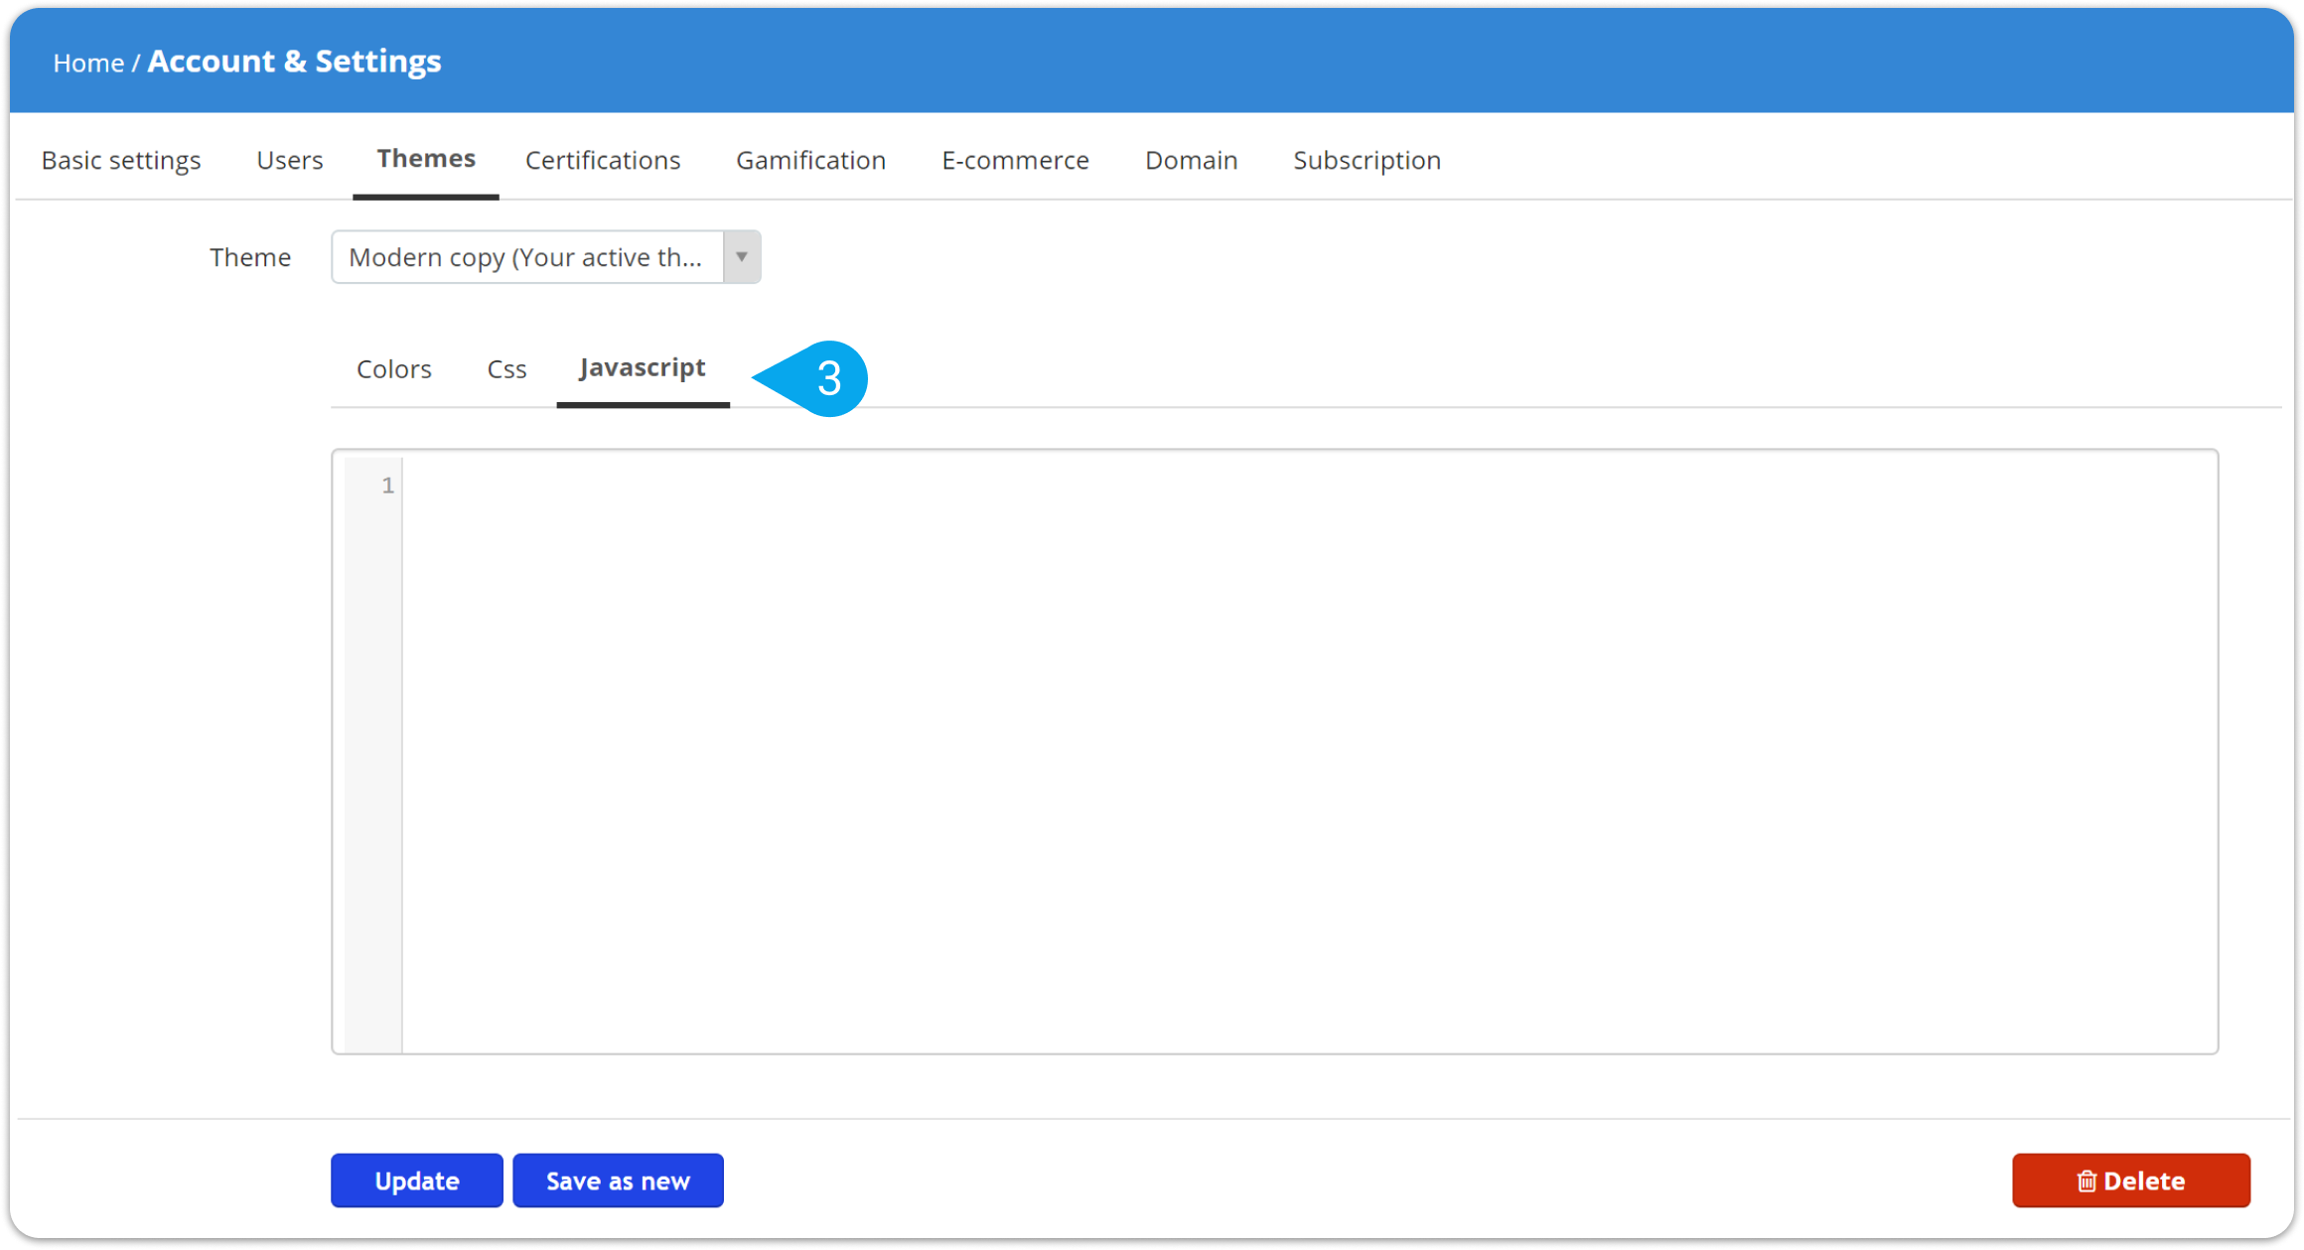Select the Themes tab
The image size is (2304, 1250).
point(426,159)
